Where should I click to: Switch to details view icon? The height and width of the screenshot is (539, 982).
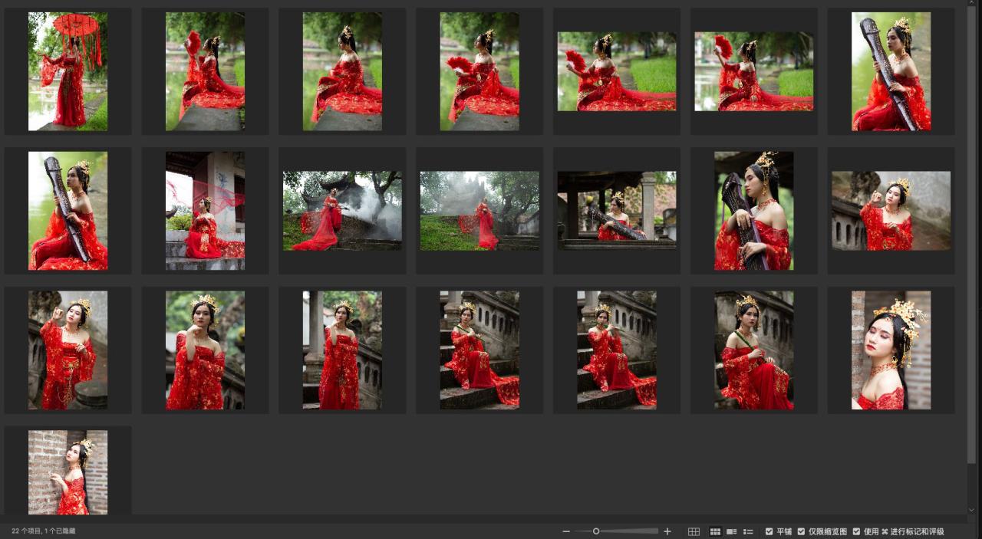coord(732,531)
